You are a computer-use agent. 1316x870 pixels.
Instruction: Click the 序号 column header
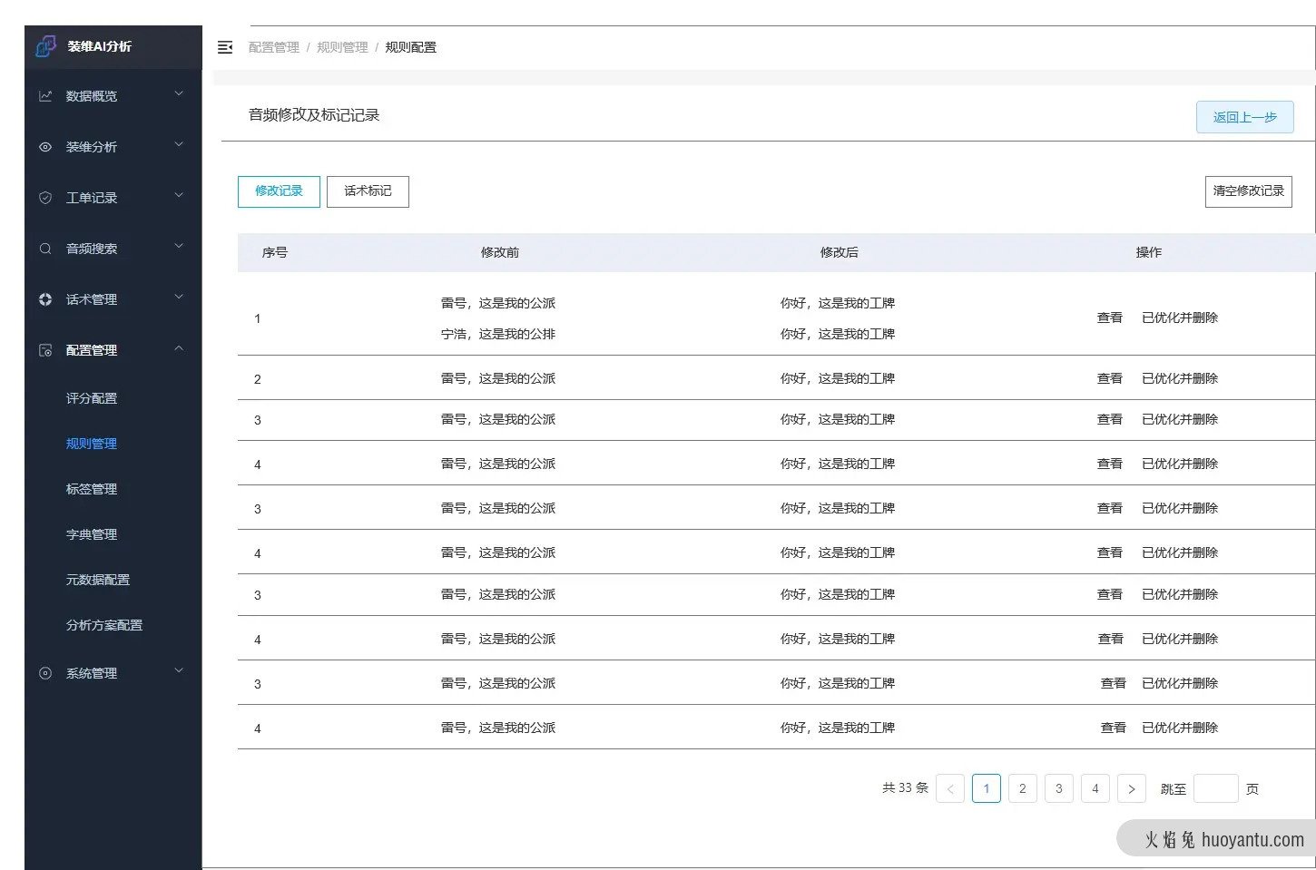coord(275,252)
